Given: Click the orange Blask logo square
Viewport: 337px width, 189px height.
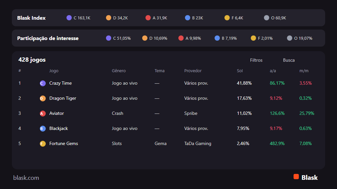Looking at the screenshot, I should click(x=296, y=177).
